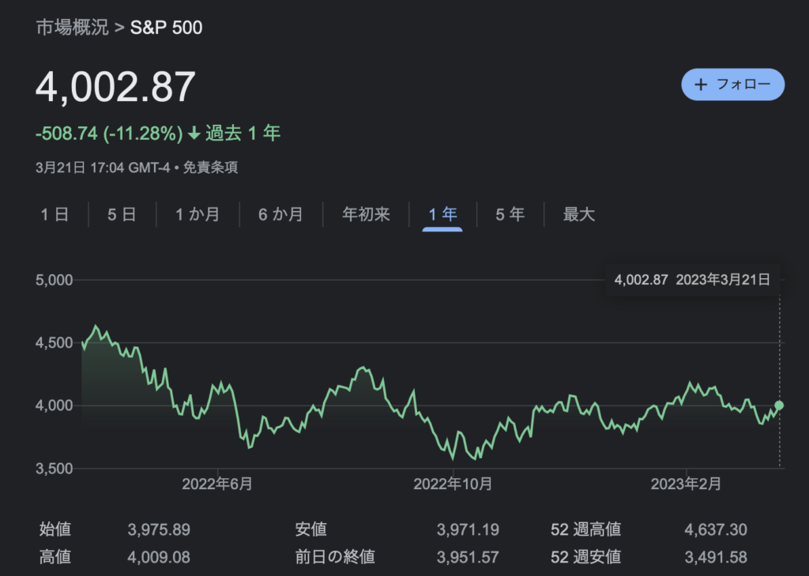The width and height of the screenshot is (809, 576).
Task: Click the S&P 500 breadcrumb title
Action: point(166,28)
